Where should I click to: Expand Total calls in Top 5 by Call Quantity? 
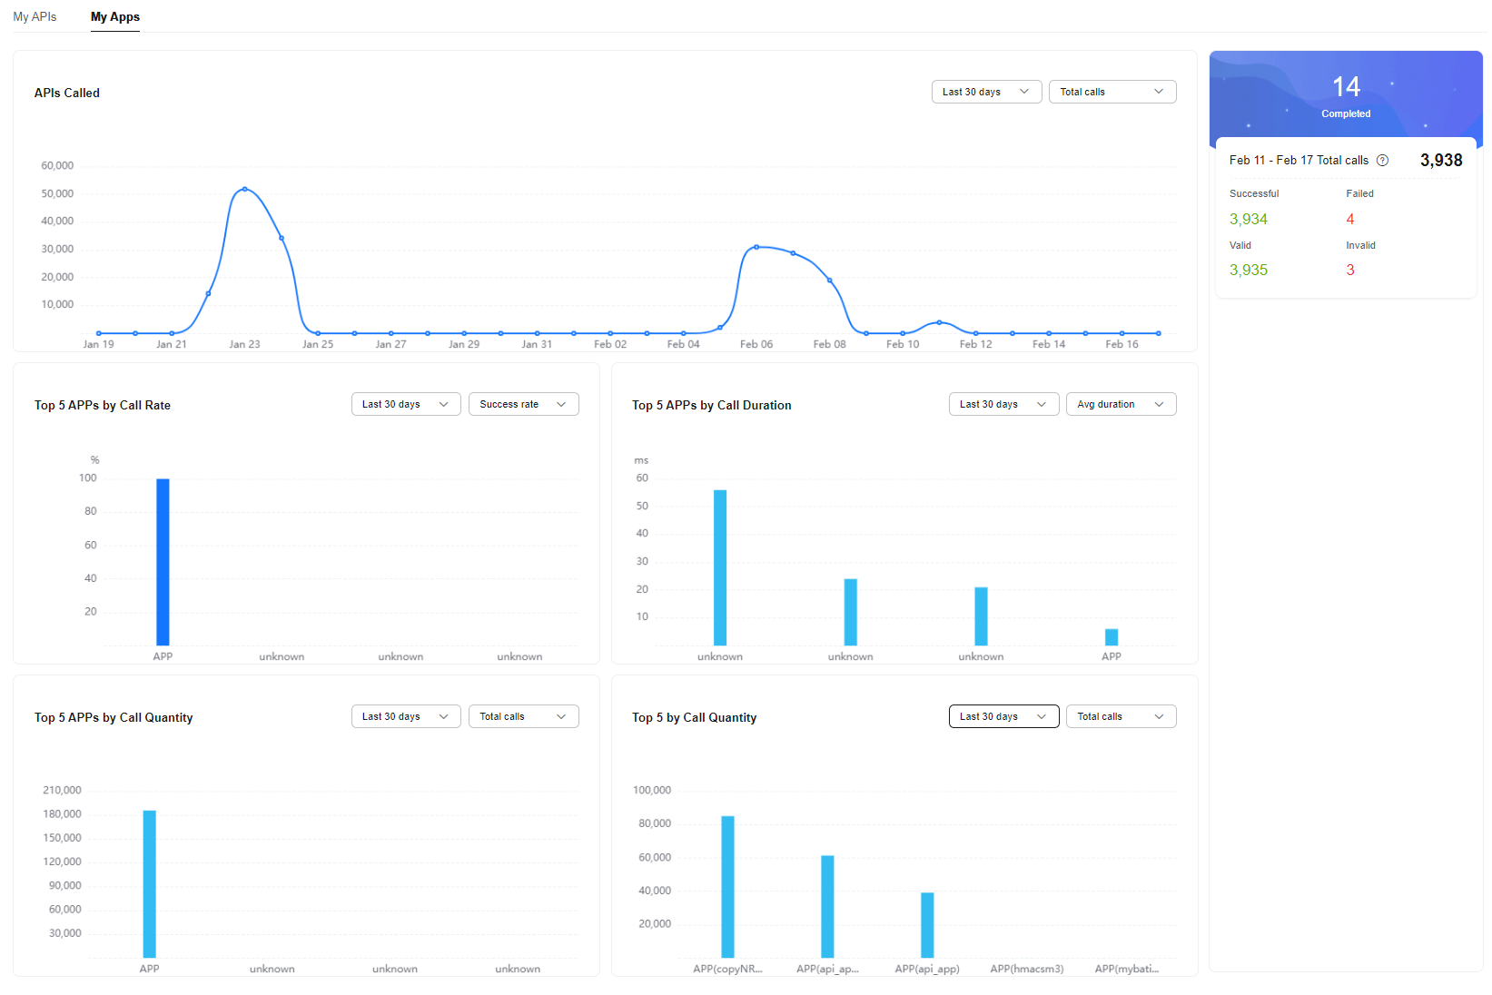click(x=1121, y=716)
